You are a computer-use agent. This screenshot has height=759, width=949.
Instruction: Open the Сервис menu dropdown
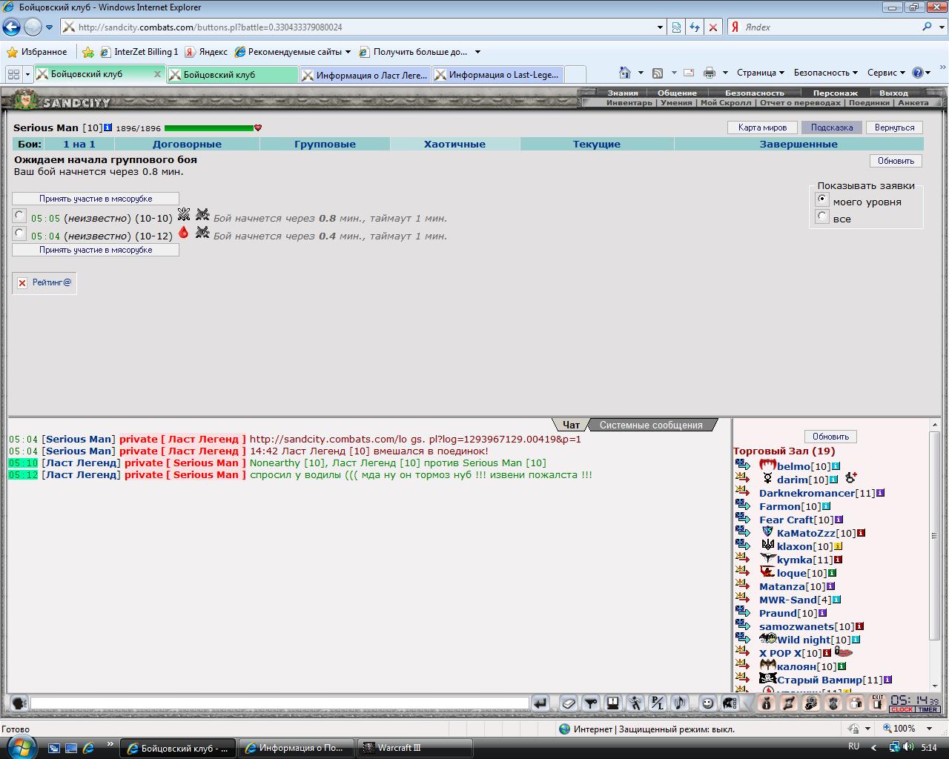pyautogui.click(x=886, y=73)
